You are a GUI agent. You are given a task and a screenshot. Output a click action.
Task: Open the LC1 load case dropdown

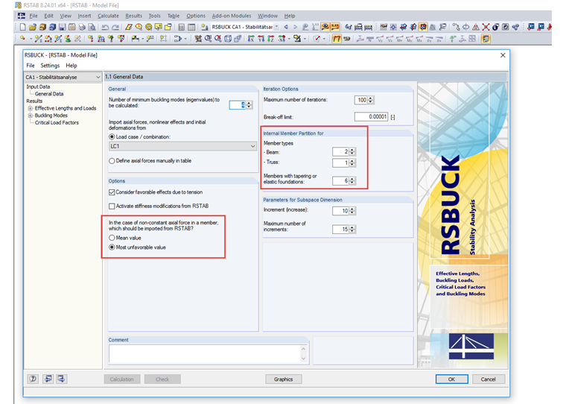point(182,146)
